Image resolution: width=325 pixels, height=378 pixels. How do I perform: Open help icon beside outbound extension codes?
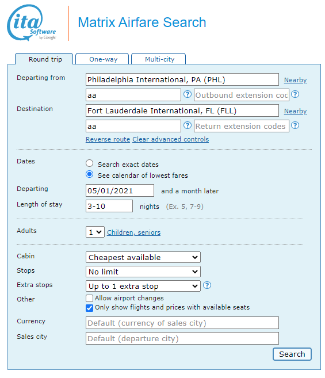coord(295,94)
